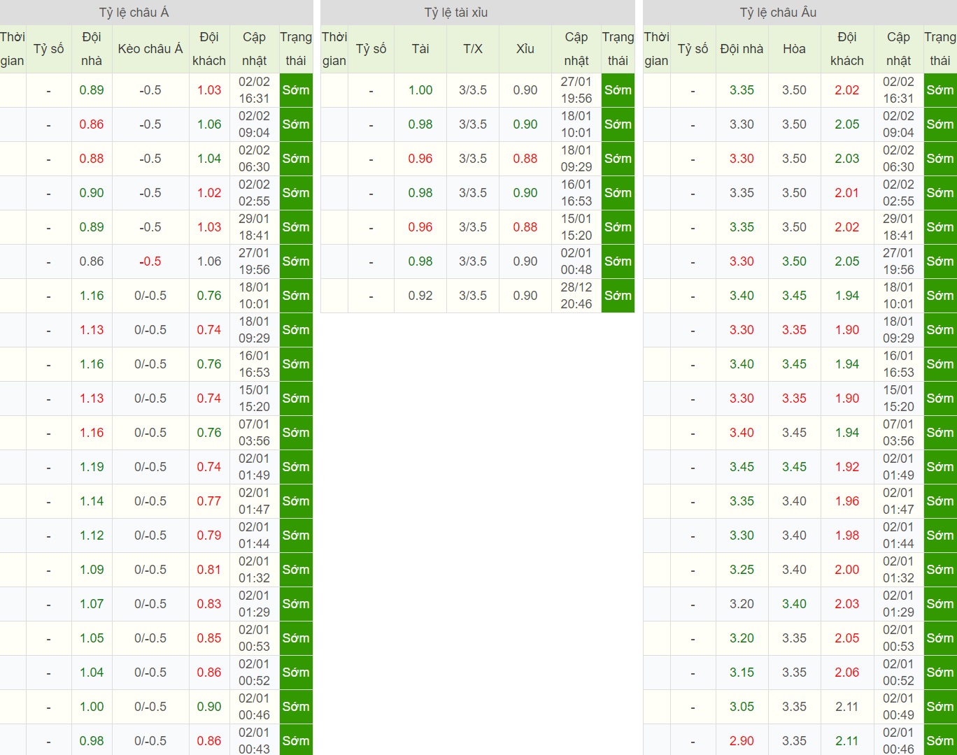Image resolution: width=957 pixels, height=755 pixels.
Task: Click 'Trạng thái' header in the châu Âu table
Action: click(x=940, y=49)
